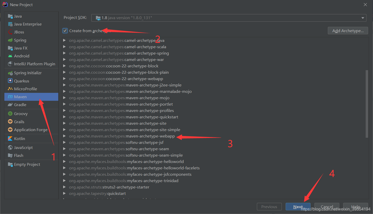Click the JBoss icon in sidebar

[x=10, y=32]
